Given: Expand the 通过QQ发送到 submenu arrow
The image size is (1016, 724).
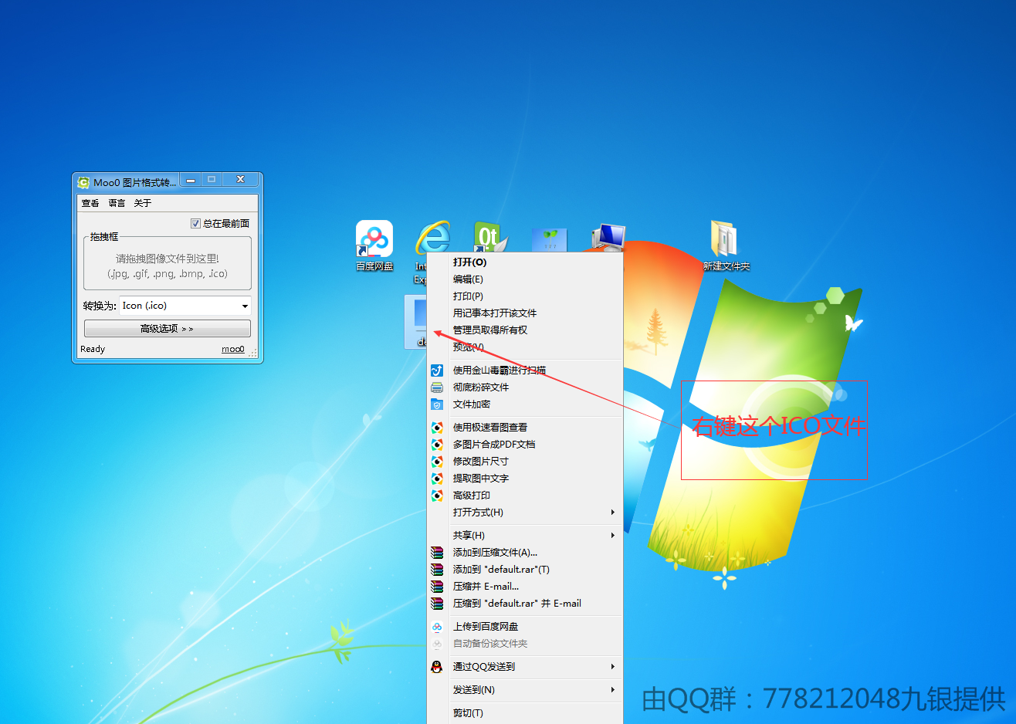Looking at the screenshot, I should [x=613, y=667].
